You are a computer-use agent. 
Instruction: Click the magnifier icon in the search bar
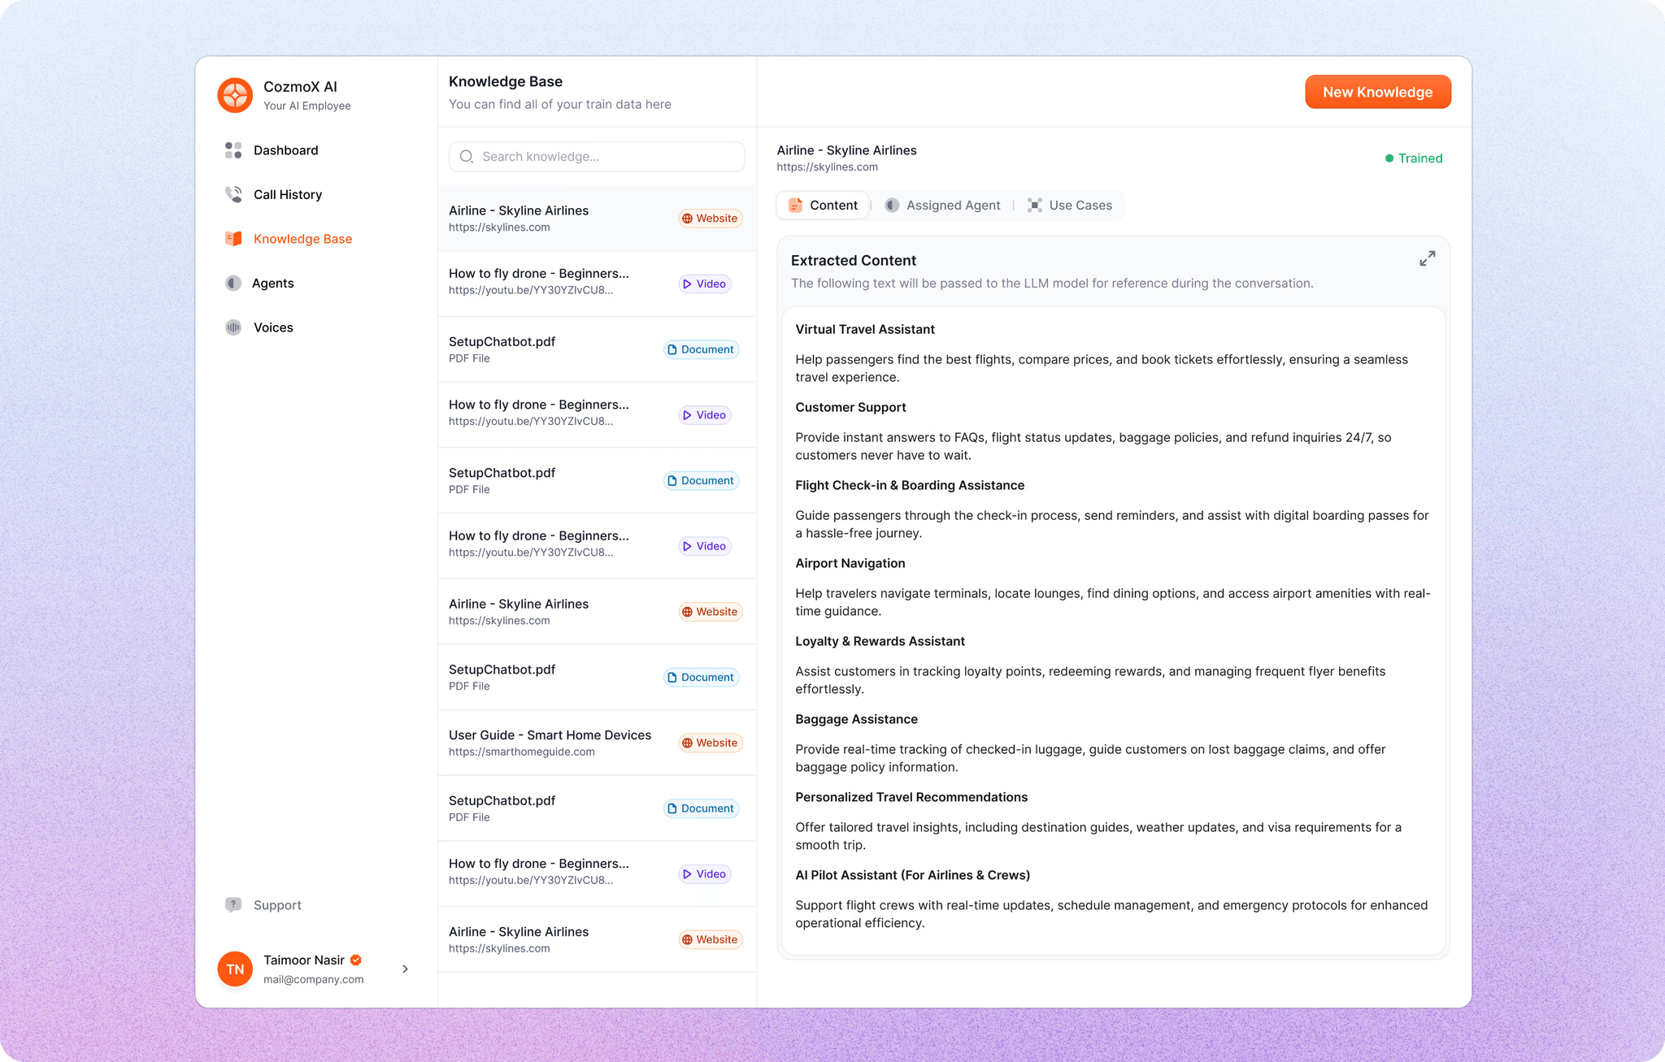click(467, 156)
